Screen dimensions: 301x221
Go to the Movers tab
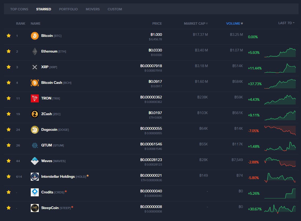coord(93,9)
